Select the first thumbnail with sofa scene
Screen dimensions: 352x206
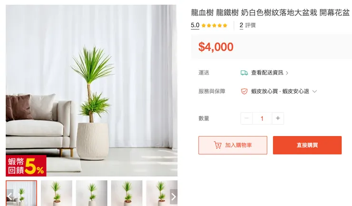coord(21,193)
